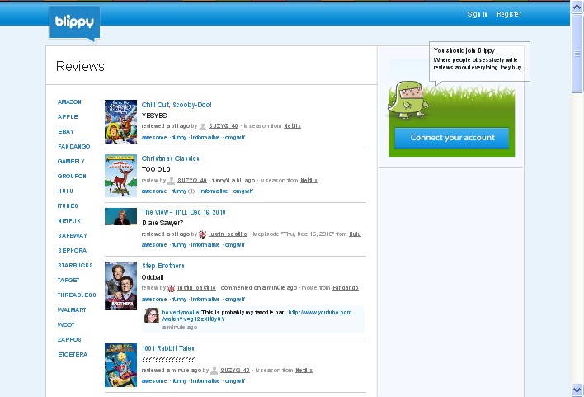Filter reviews by Zappos

69,339
